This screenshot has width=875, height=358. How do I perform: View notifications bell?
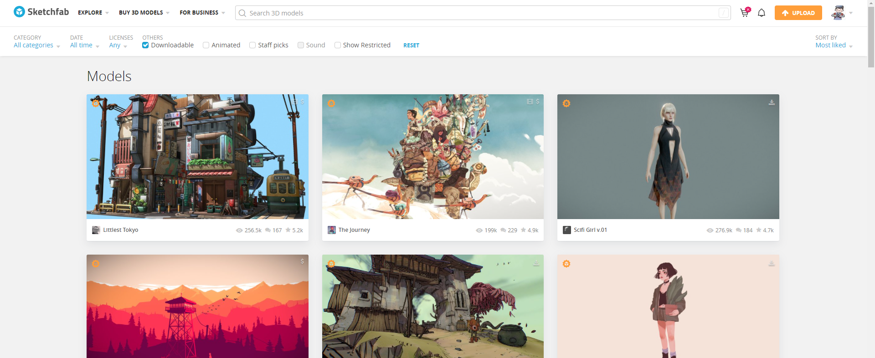(762, 13)
